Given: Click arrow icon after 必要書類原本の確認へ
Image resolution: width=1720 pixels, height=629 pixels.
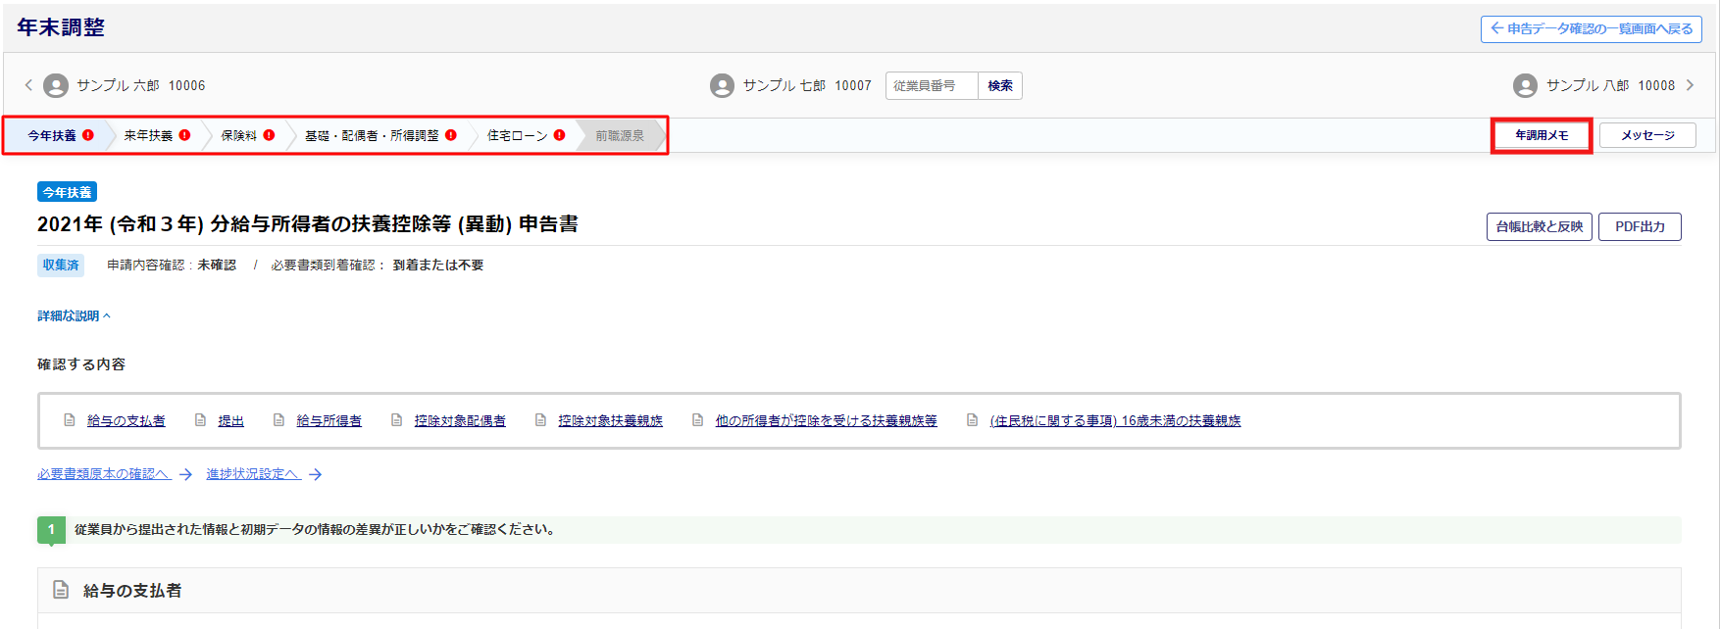Looking at the screenshot, I should [x=185, y=474].
